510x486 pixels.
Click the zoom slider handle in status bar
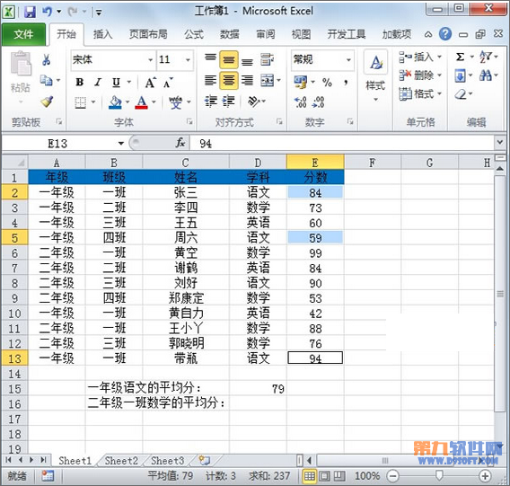point(439,475)
